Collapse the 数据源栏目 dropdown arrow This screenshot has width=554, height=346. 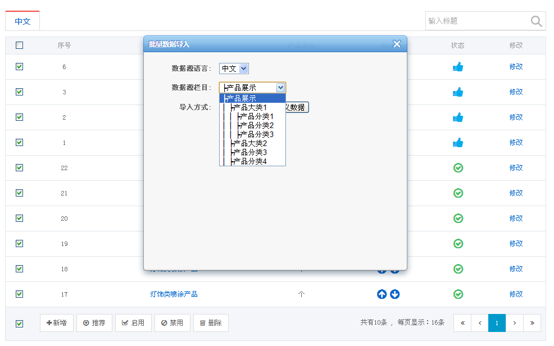point(280,88)
